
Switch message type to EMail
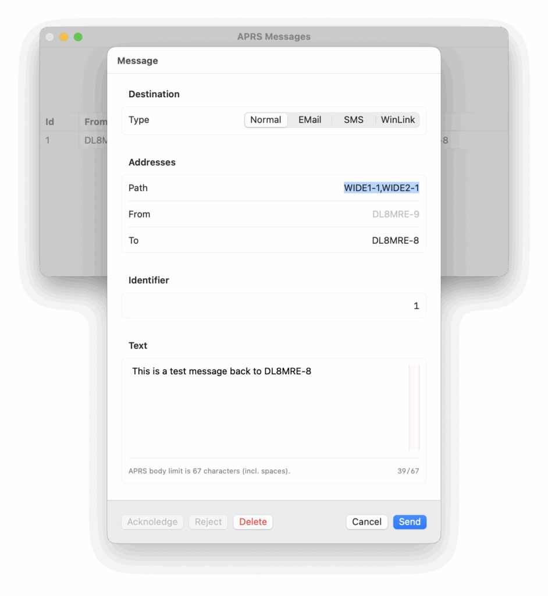(x=309, y=120)
